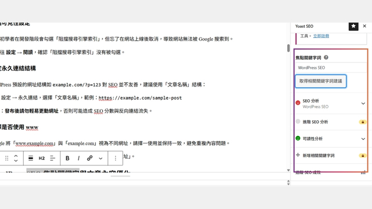Focus the WordPress SEO keyphrase input field
This screenshot has width=372, height=209.
pyautogui.click(x=331, y=67)
